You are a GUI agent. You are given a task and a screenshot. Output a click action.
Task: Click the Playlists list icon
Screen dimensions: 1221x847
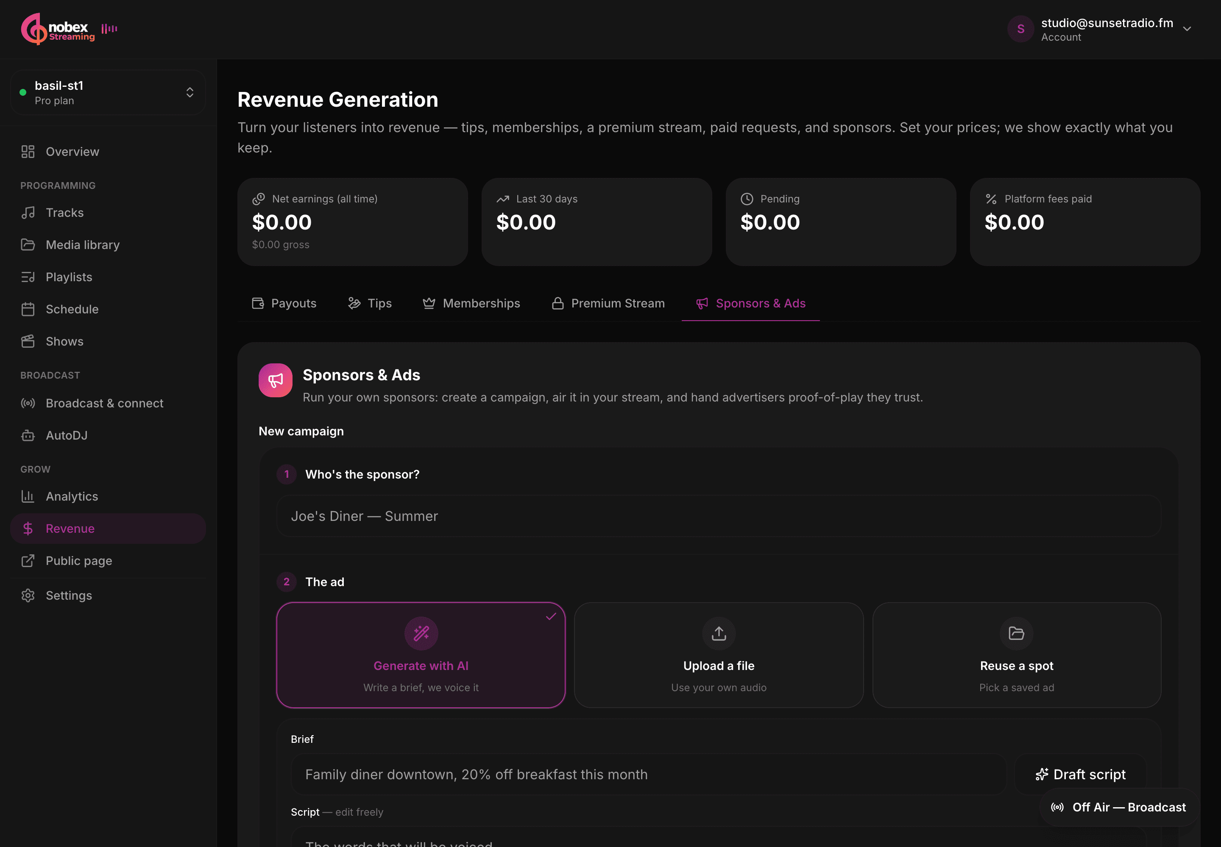pos(28,277)
